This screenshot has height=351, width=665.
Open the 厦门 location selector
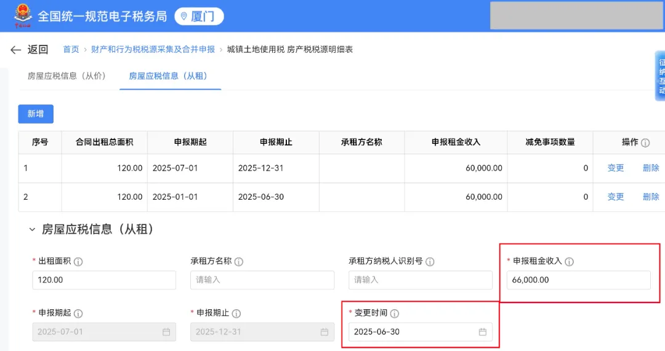point(199,17)
